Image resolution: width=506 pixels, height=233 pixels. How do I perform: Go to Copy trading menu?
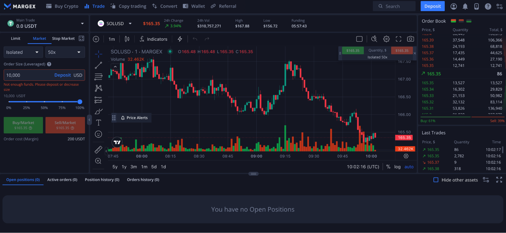[128, 6]
